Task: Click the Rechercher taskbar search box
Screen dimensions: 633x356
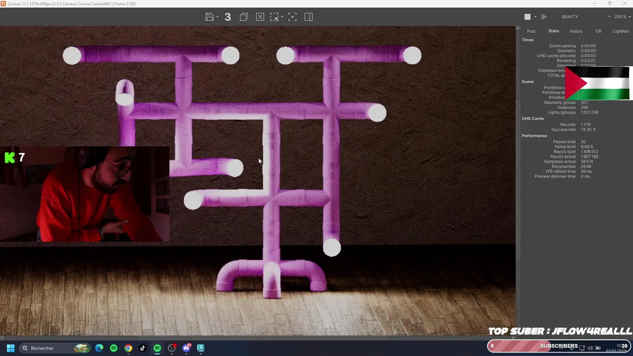Action: tap(54, 348)
